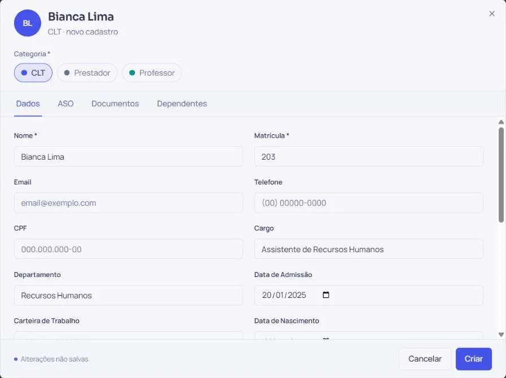Viewport: 506px width, 378px height.
Task: Click the 'CLT · novo cadastro' subtitle
Action: click(x=83, y=32)
